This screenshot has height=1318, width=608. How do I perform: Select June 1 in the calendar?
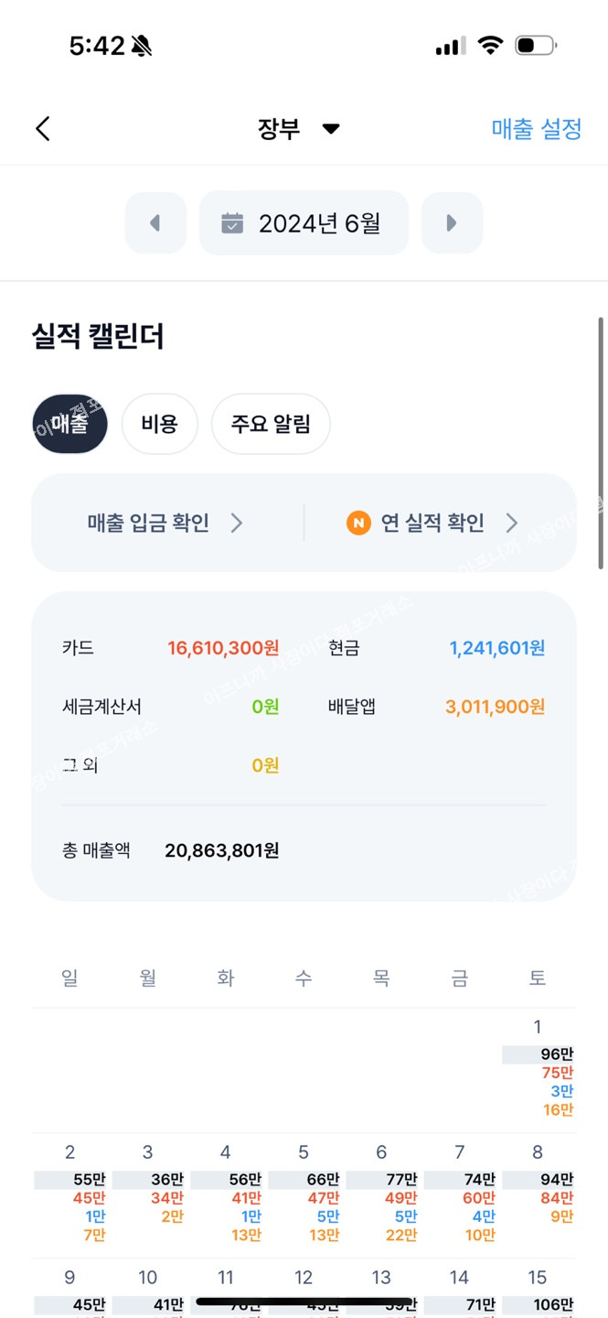538,1066
